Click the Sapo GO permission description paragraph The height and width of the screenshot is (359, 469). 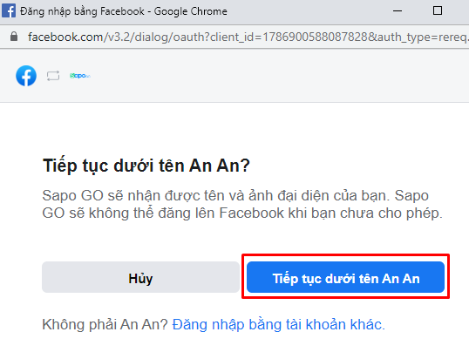point(242,204)
